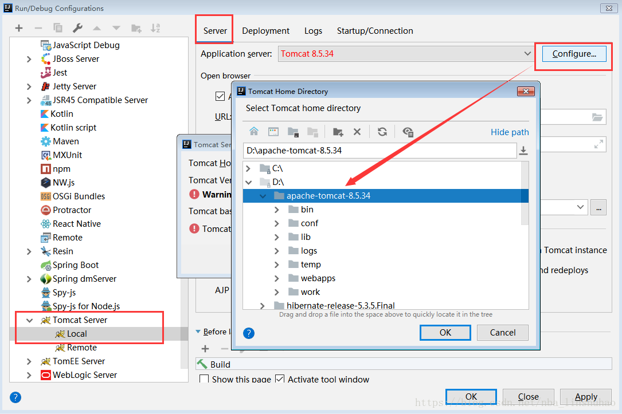Toggle the Show this page checkbox
The width and height of the screenshot is (622, 414).
pyautogui.click(x=204, y=378)
